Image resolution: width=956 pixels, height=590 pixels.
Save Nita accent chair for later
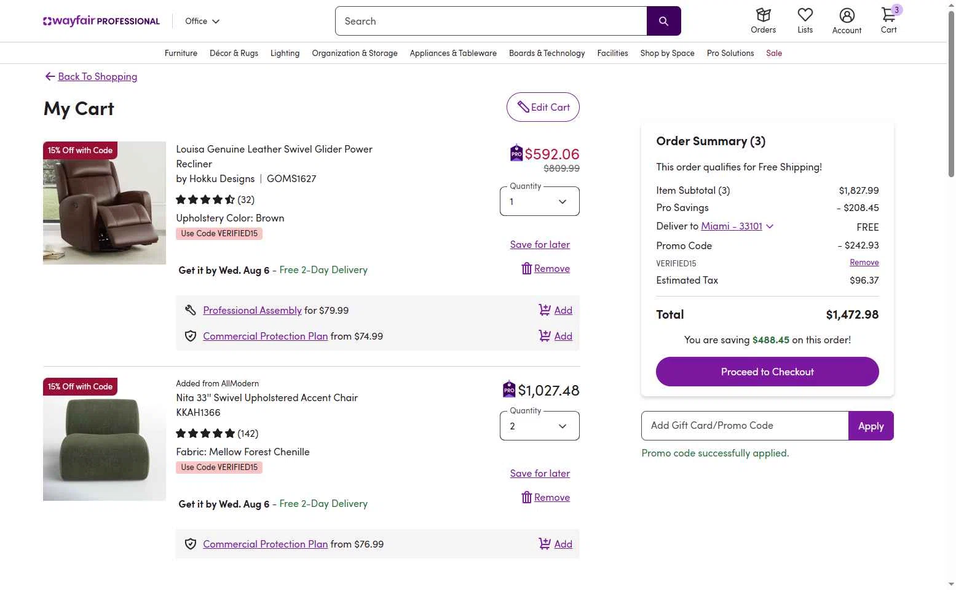pos(540,473)
